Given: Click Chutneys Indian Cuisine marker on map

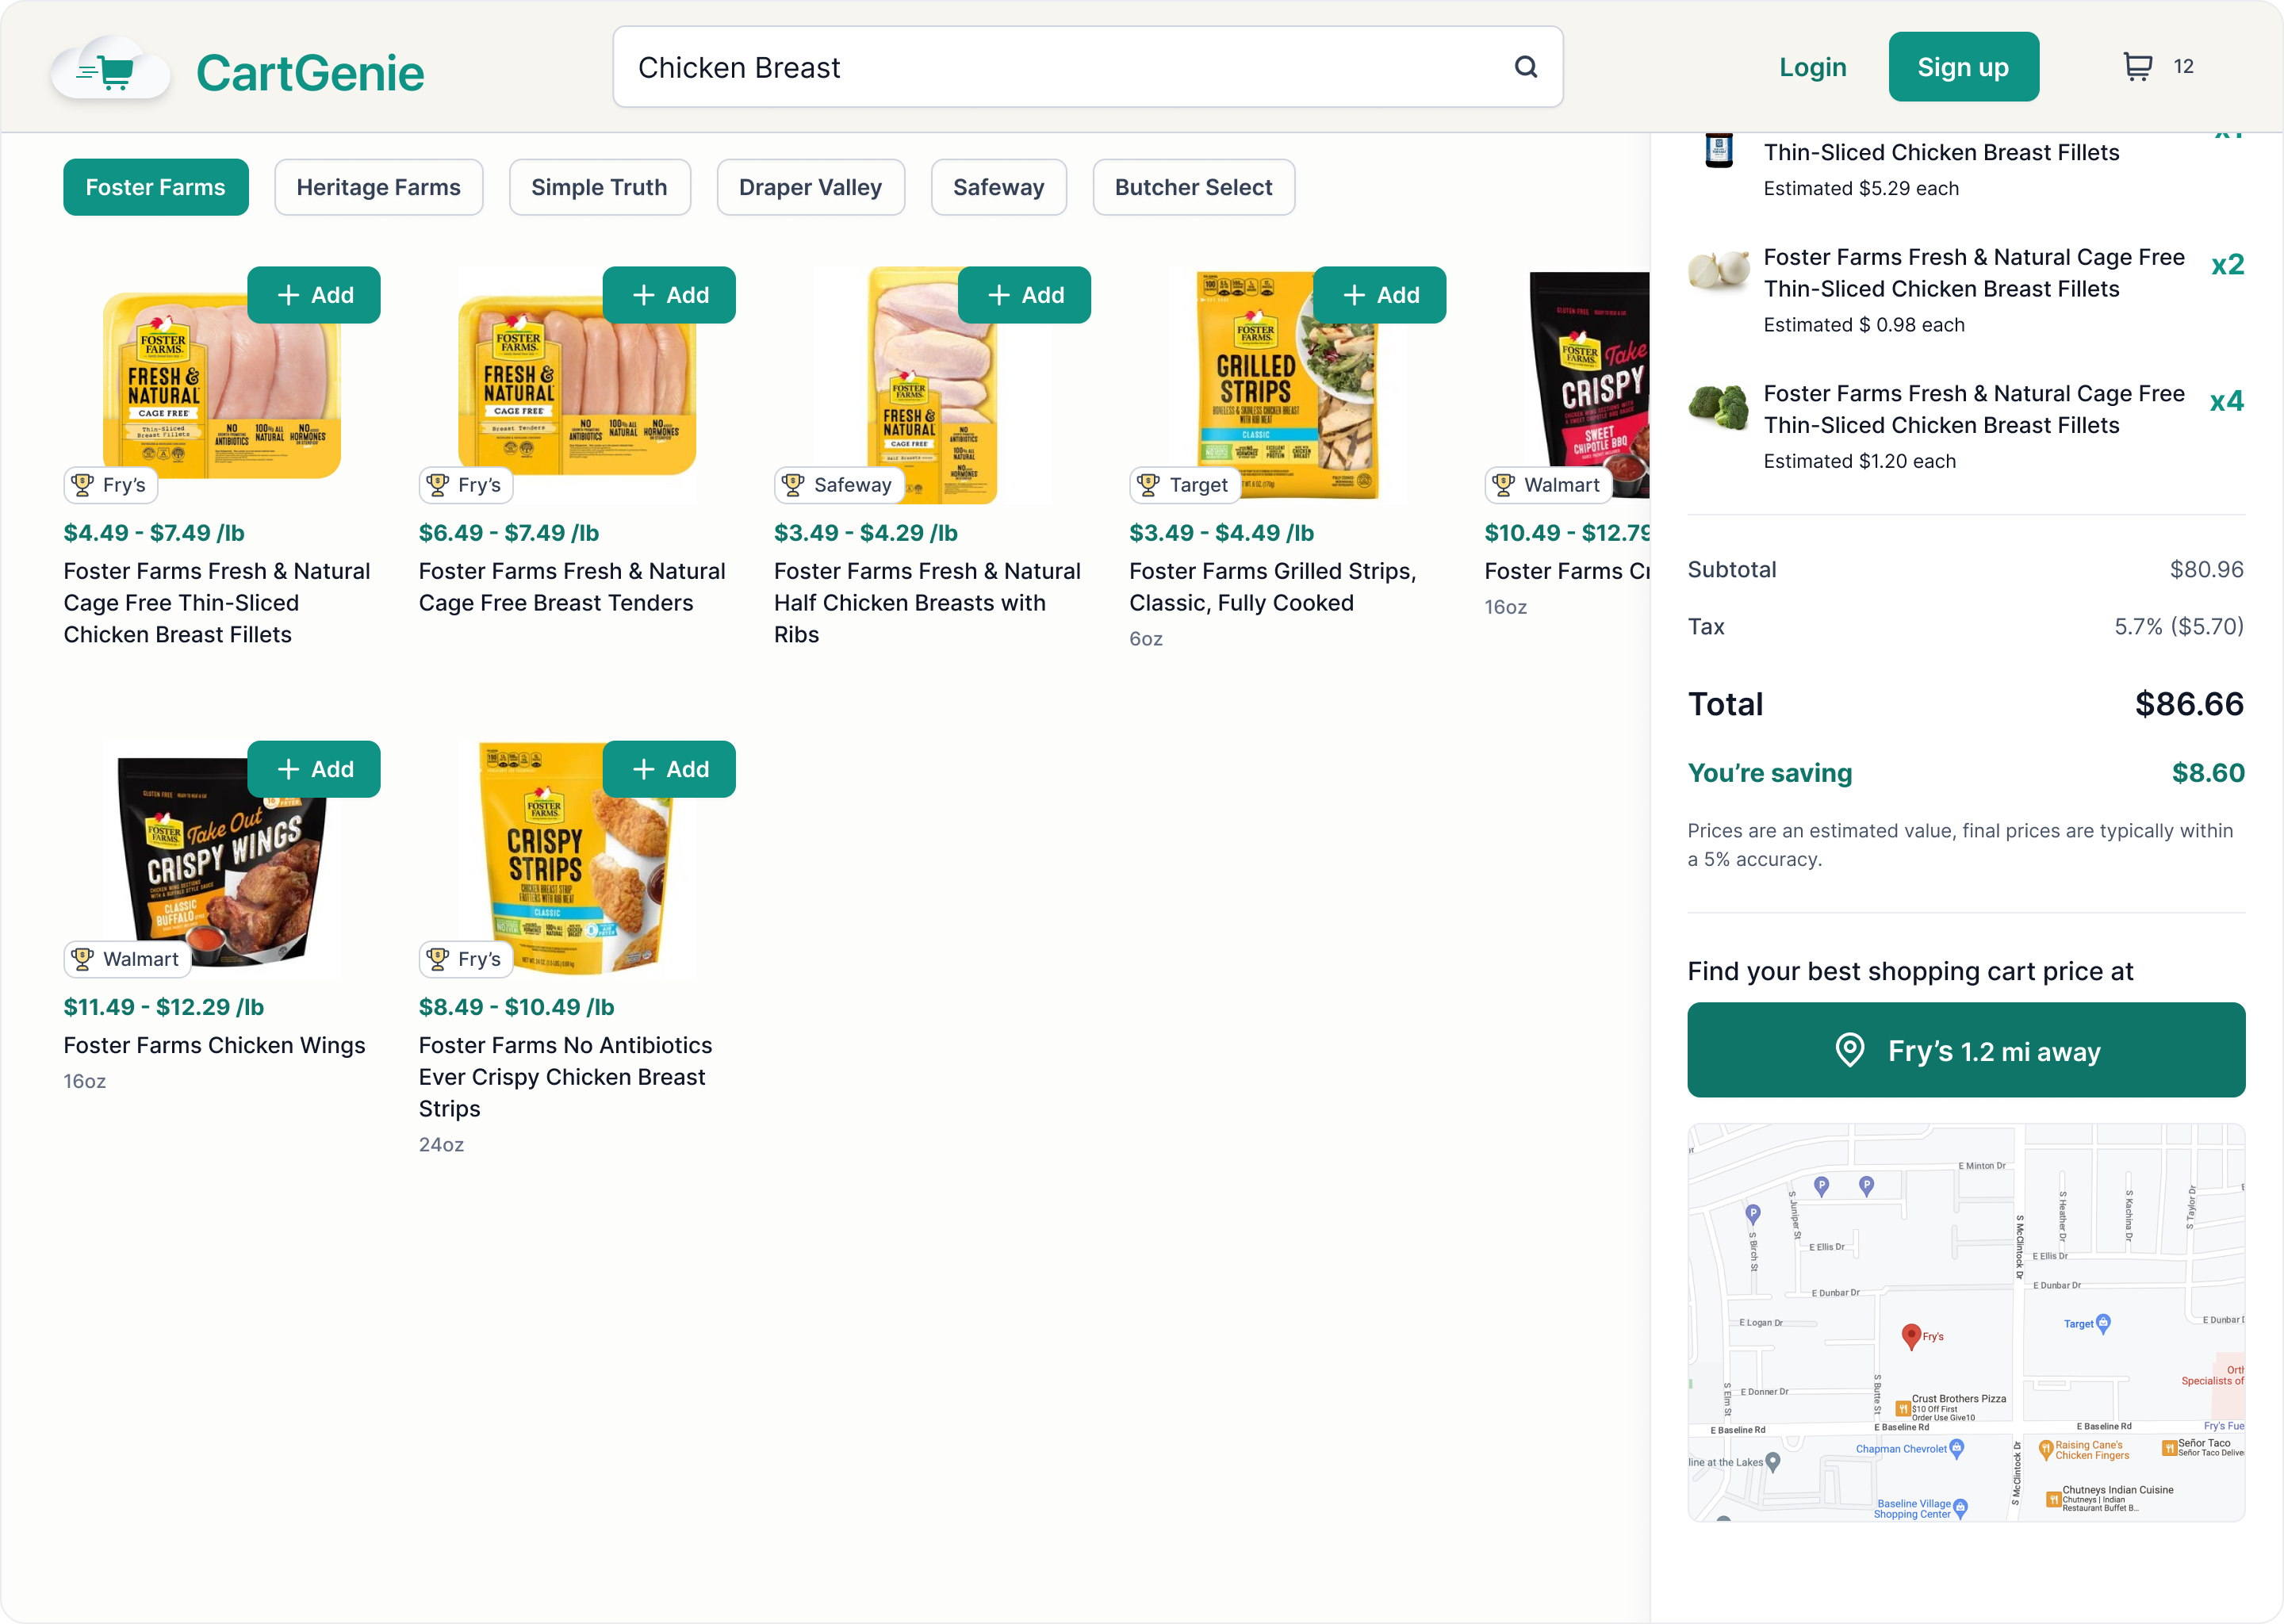Looking at the screenshot, I should click(x=2053, y=1498).
